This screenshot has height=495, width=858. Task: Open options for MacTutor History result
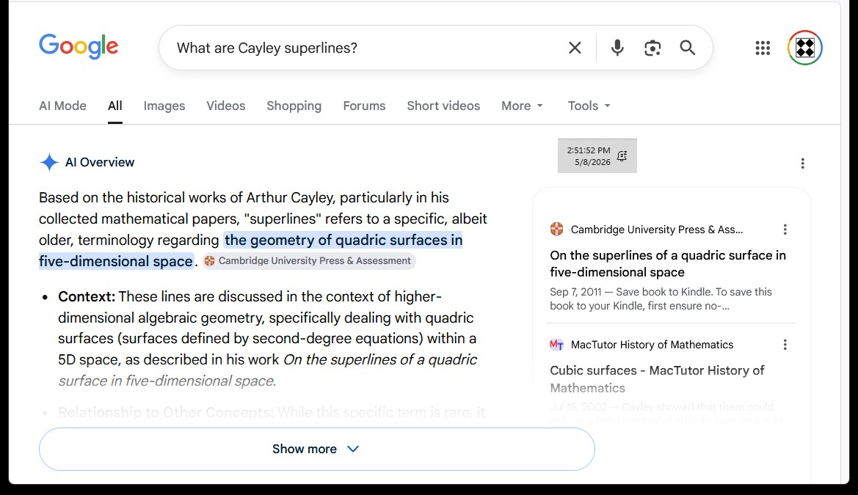[785, 345]
